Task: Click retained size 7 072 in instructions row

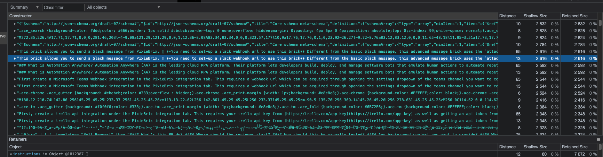Action: (x=579, y=154)
